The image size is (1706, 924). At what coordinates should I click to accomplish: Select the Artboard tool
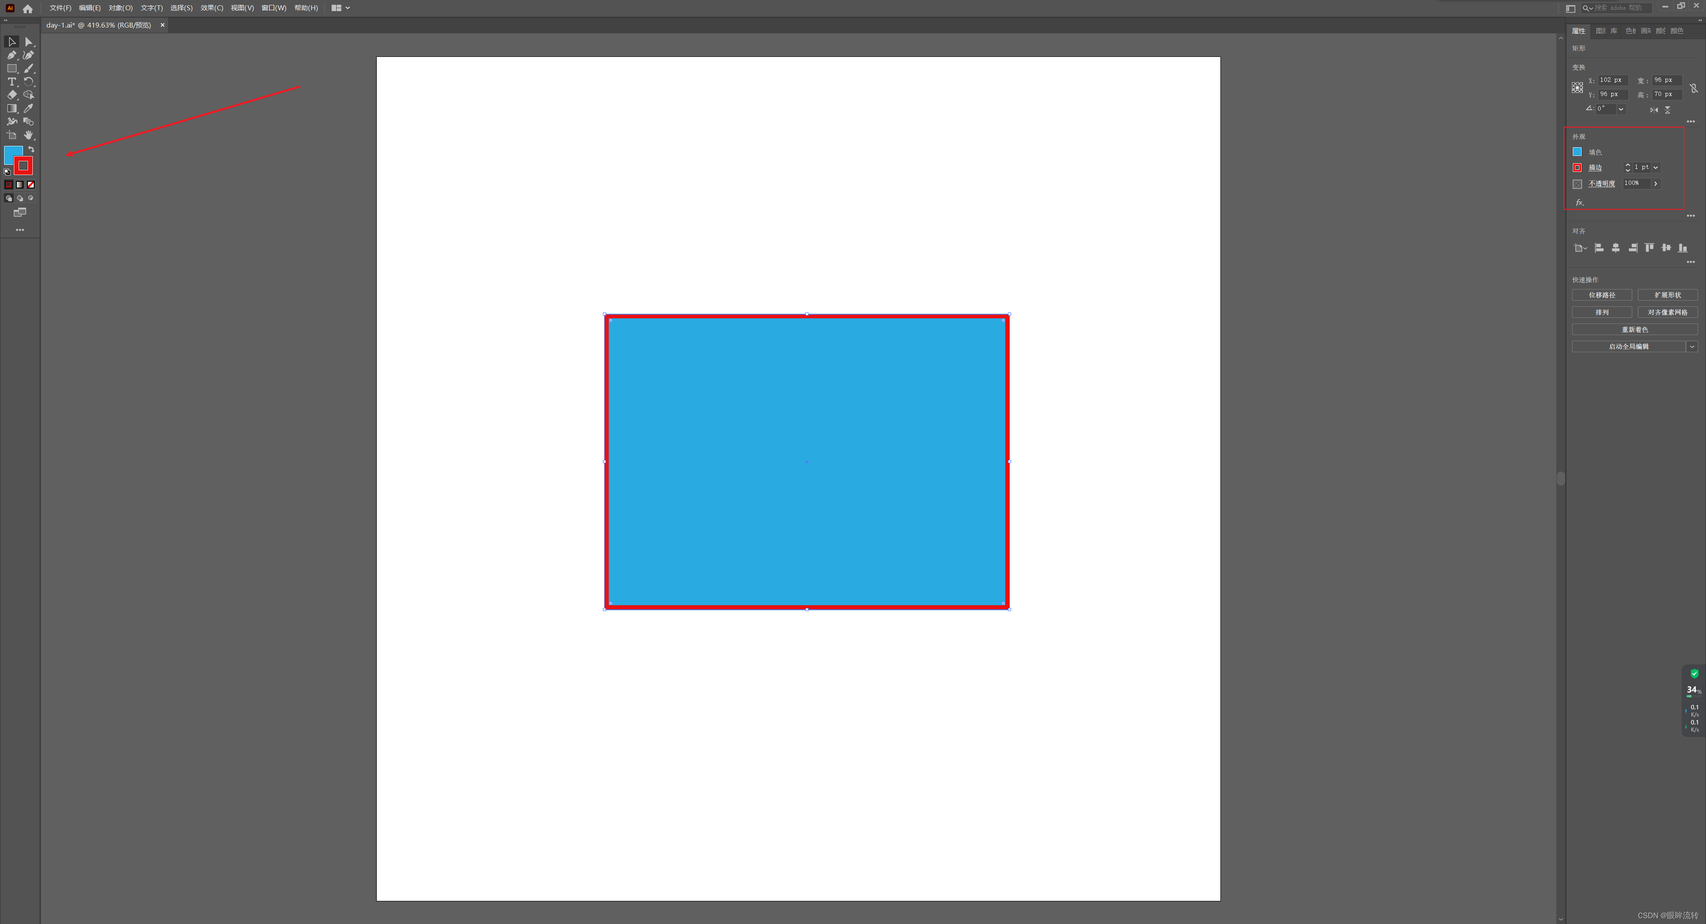point(11,135)
